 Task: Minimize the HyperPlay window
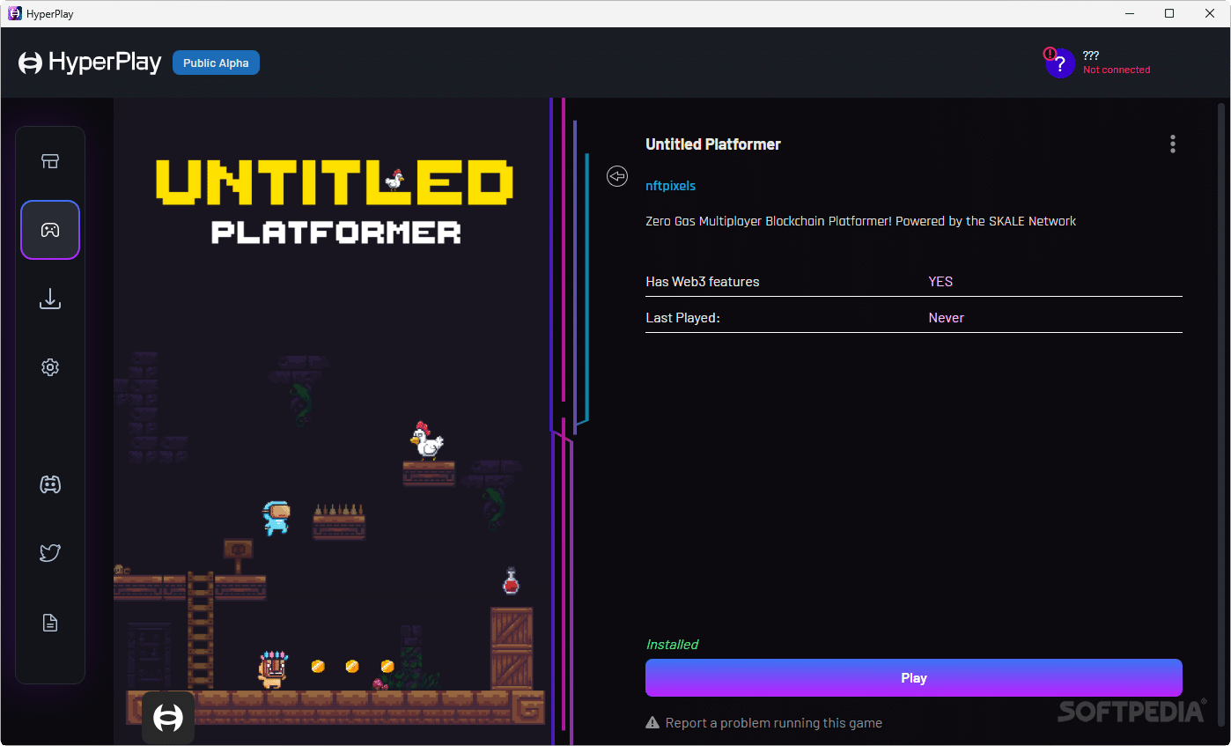pyautogui.click(x=1128, y=13)
